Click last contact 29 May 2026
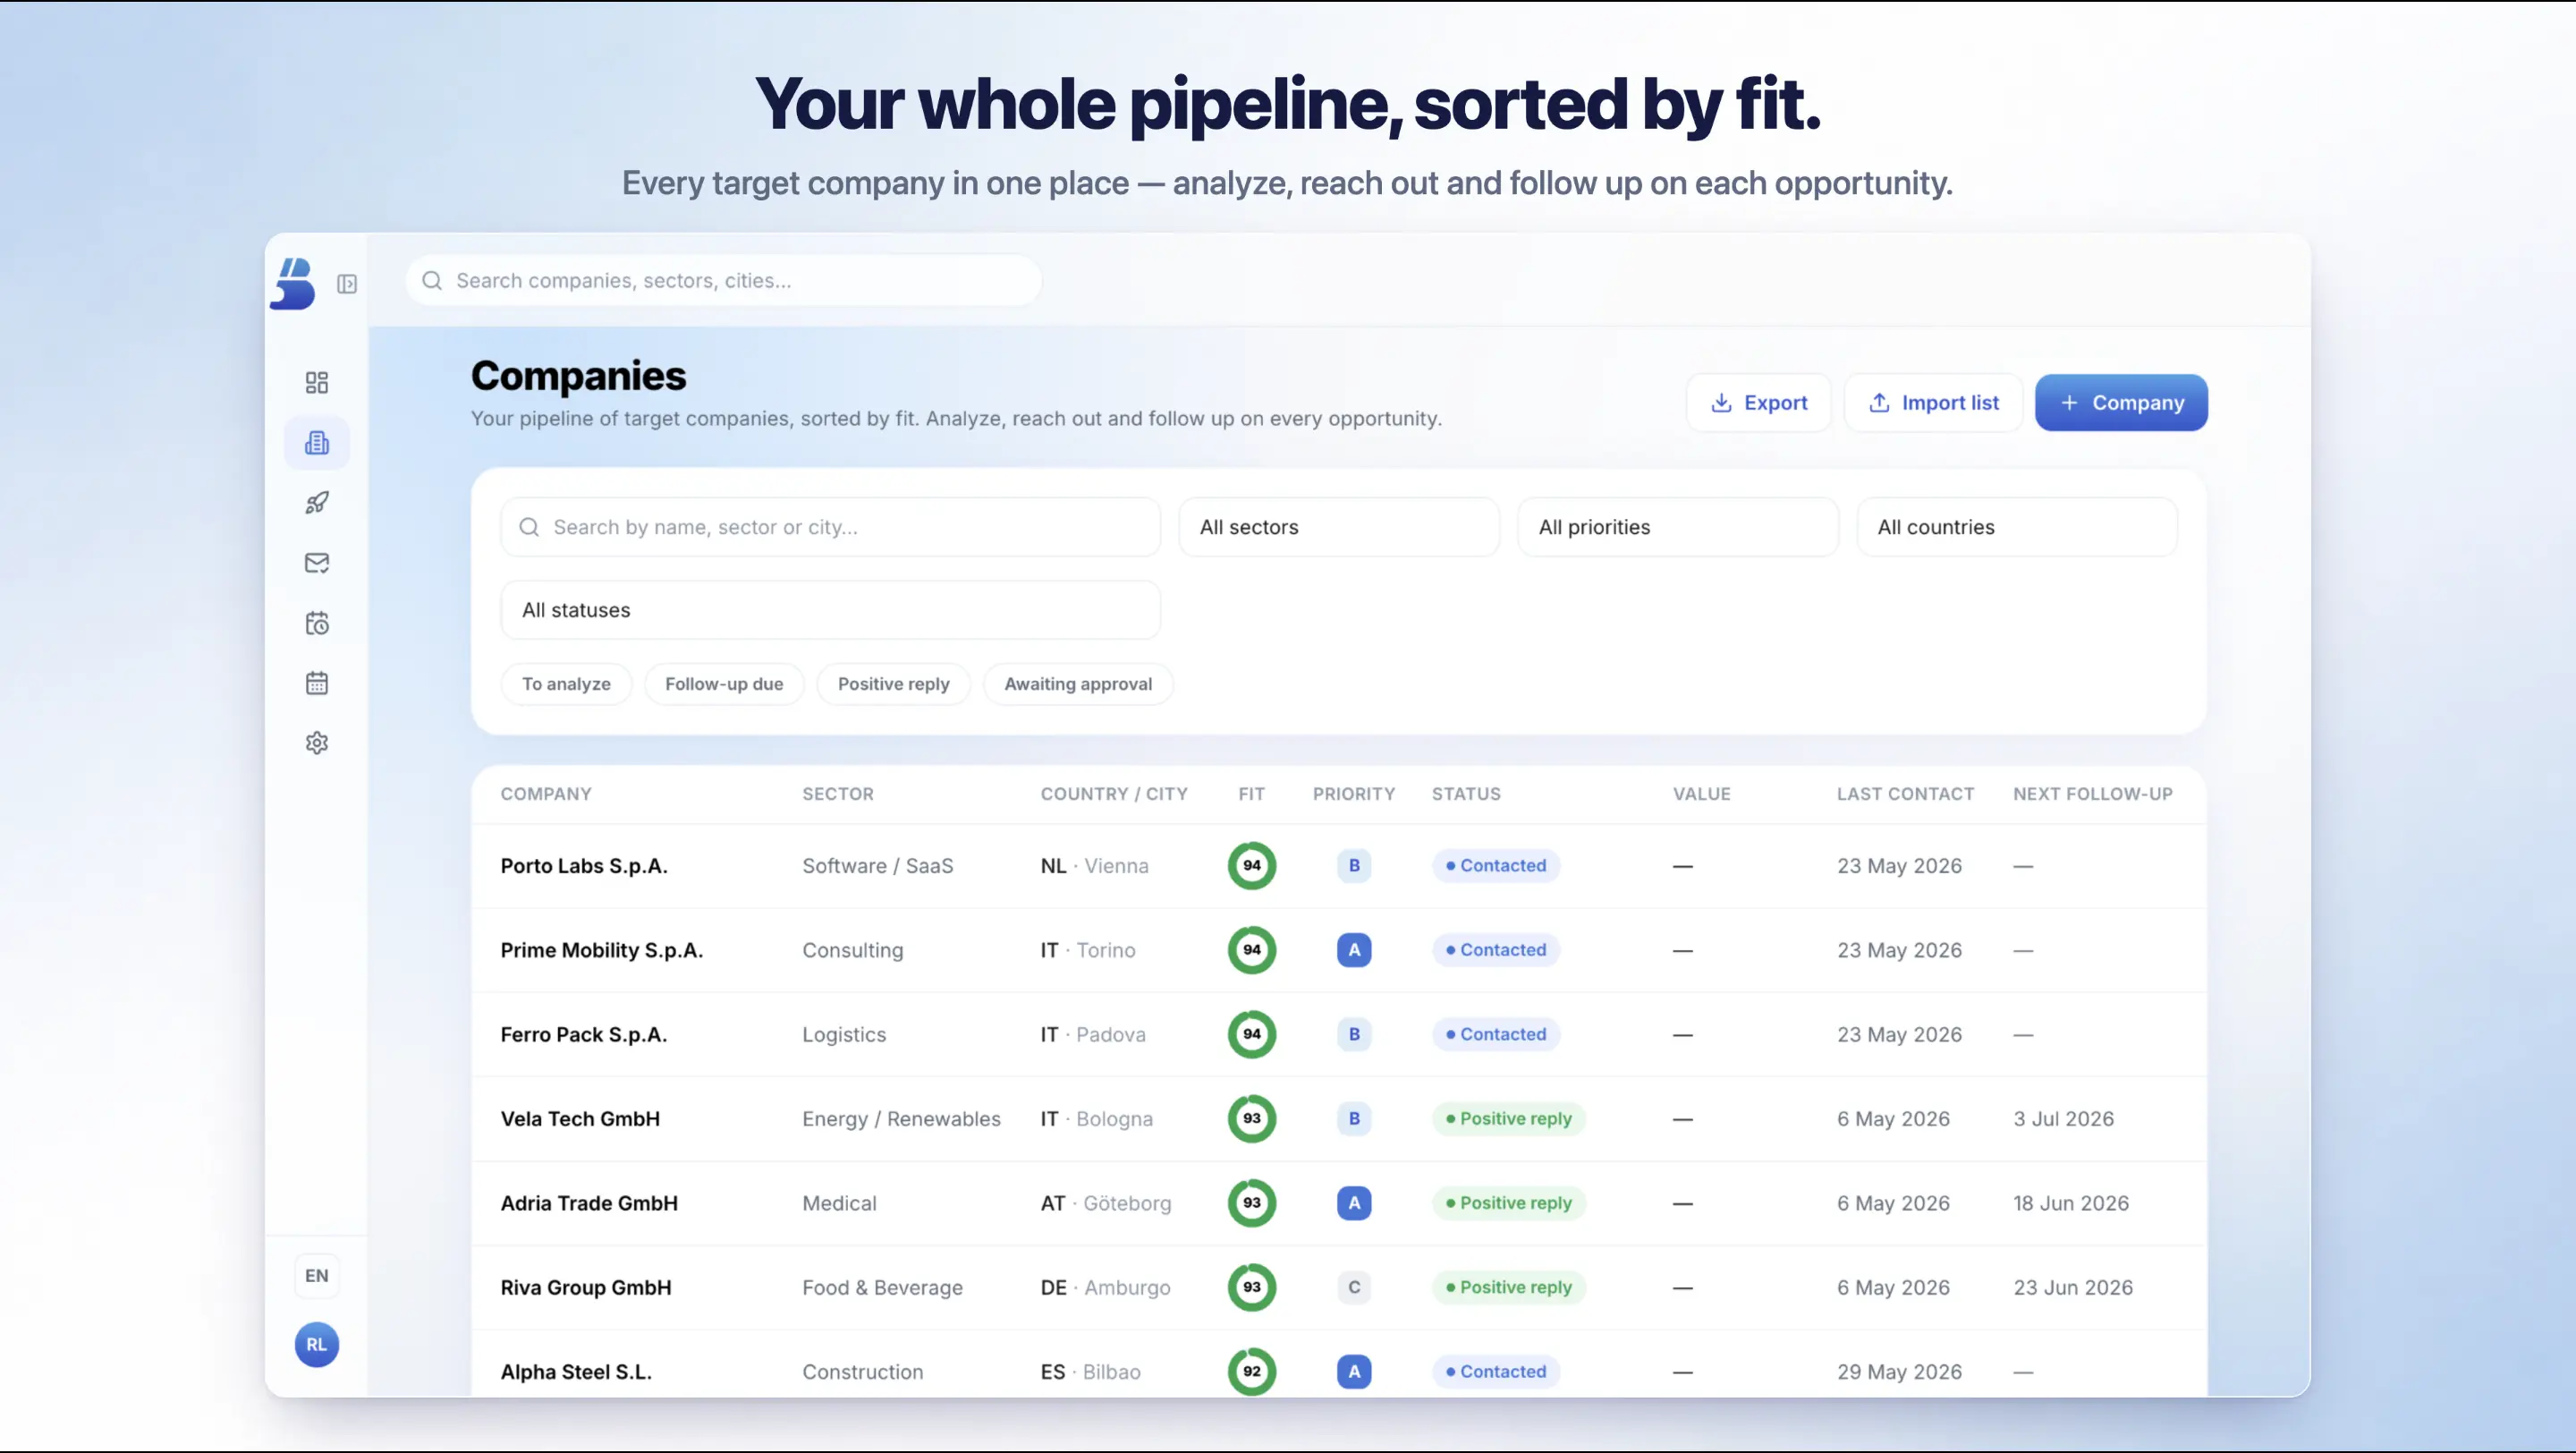 1899,1372
